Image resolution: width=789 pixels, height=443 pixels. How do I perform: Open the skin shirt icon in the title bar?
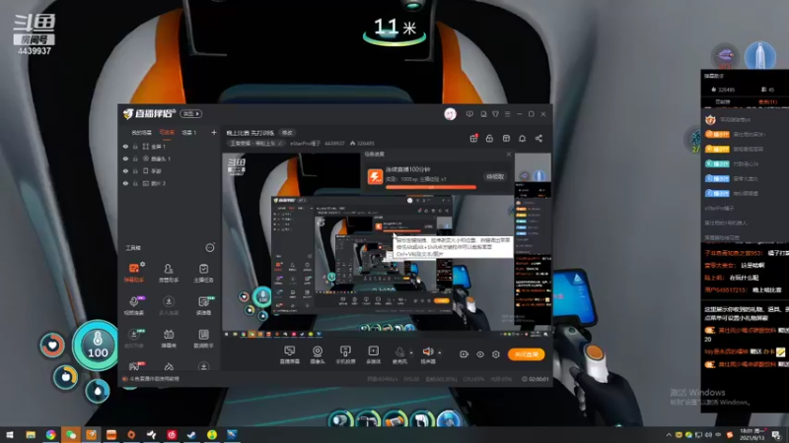(496, 114)
